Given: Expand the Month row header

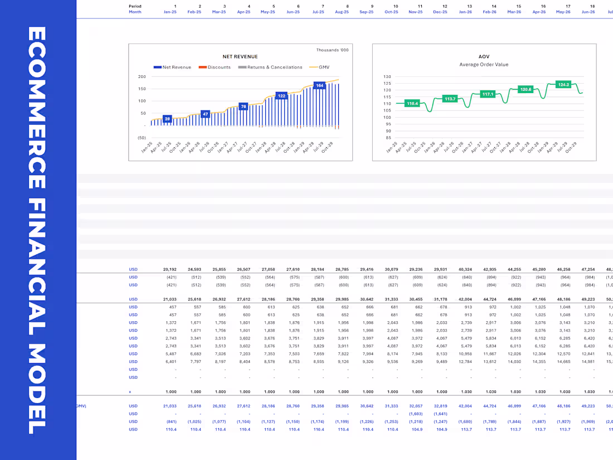Looking at the screenshot, I should point(135,12).
